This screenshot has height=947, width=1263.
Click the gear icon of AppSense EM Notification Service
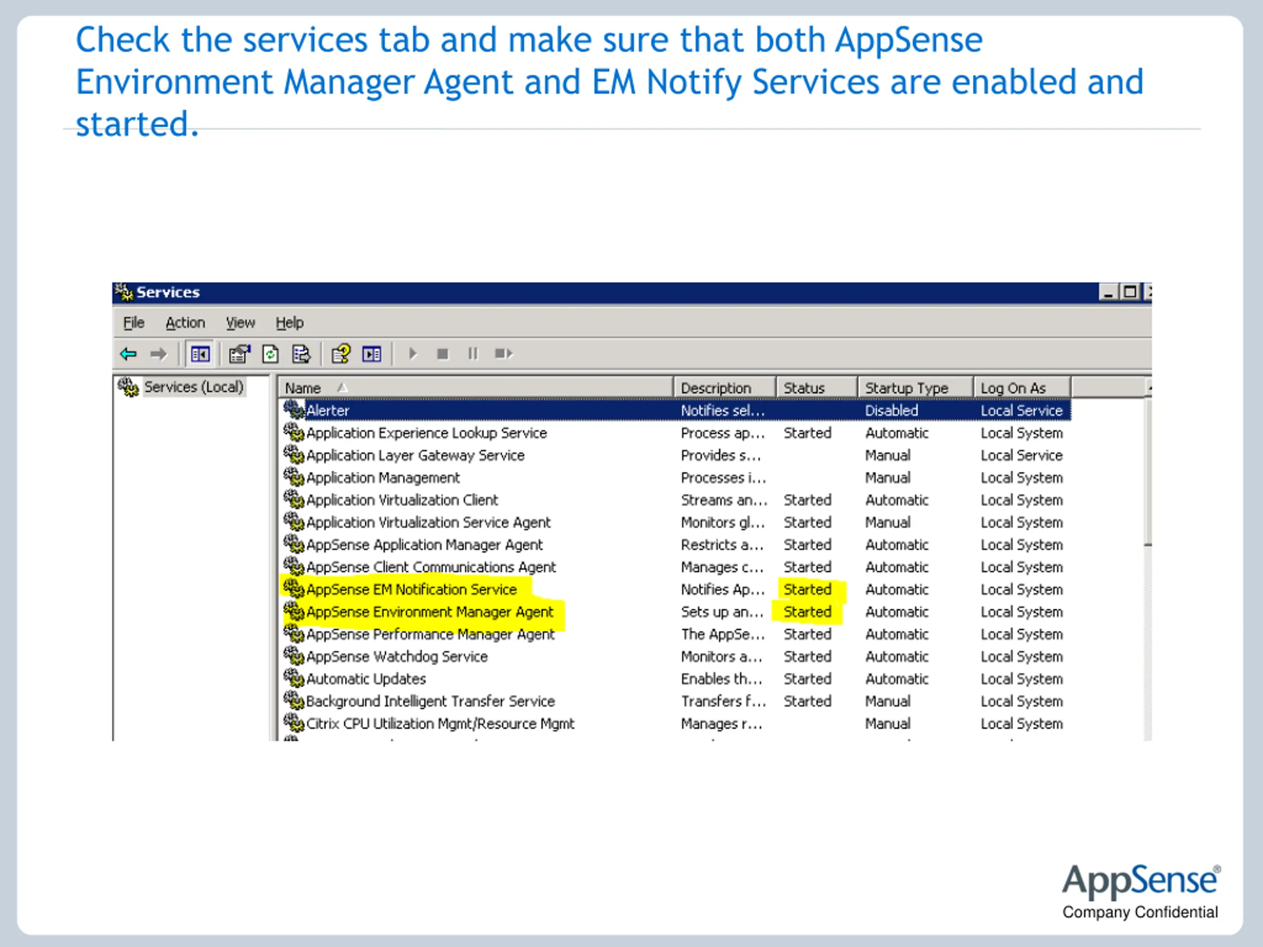[x=294, y=588]
